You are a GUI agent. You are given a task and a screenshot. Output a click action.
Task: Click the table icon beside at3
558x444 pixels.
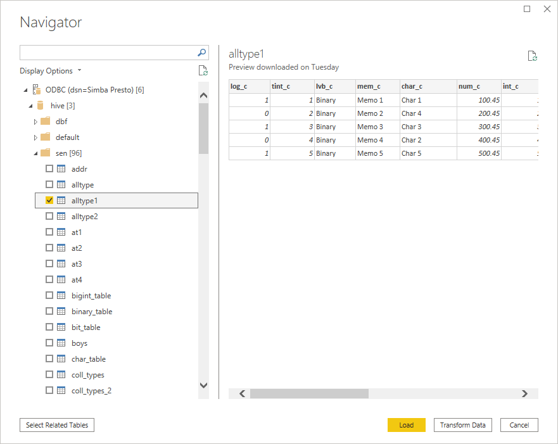point(61,263)
